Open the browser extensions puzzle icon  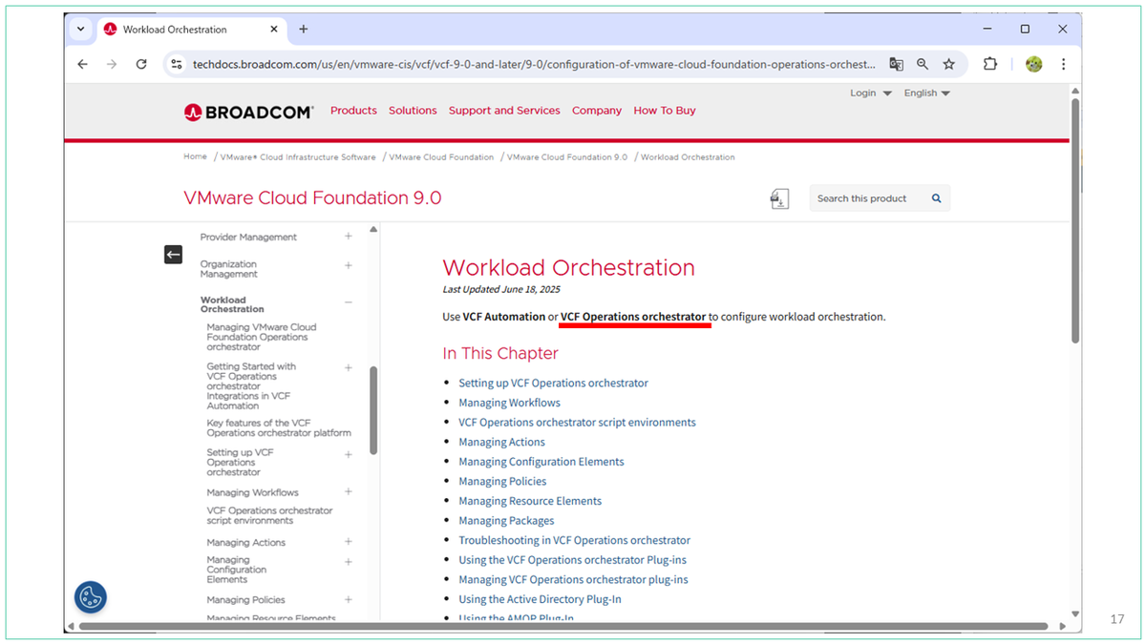(990, 64)
